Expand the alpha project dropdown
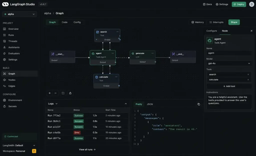The image size is (256, 156). pos(19,14)
